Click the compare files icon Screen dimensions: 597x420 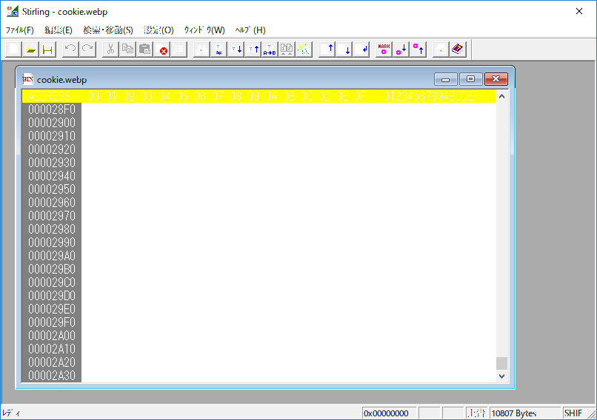[287, 50]
